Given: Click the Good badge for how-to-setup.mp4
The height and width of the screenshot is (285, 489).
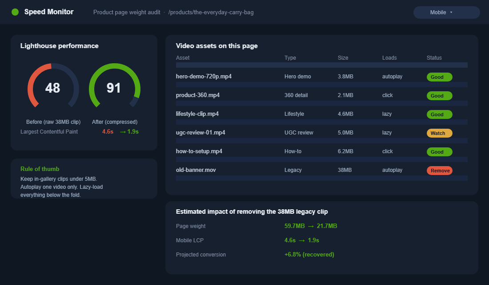Looking at the screenshot, I should (x=439, y=152).
